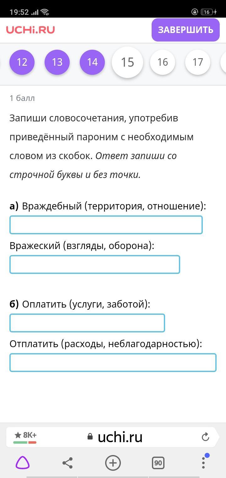The width and height of the screenshot is (226, 478).
Task: Go to question 14
Action: pos(92,62)
